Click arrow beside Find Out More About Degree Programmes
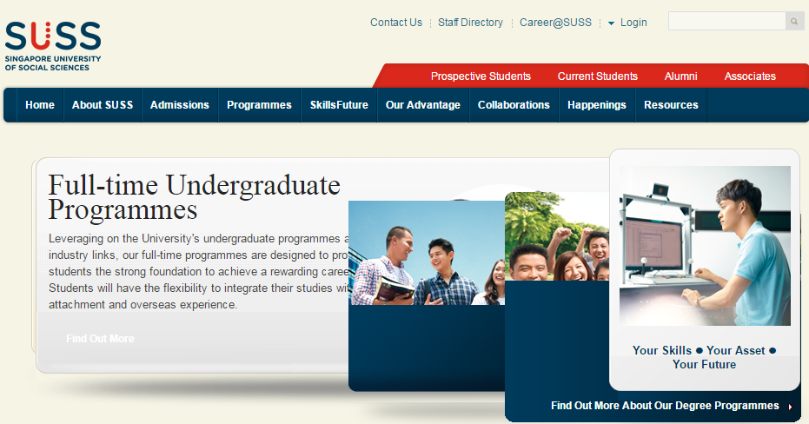Image resolution: width=809 pixels, height=424 pixels. coord(790,407)
